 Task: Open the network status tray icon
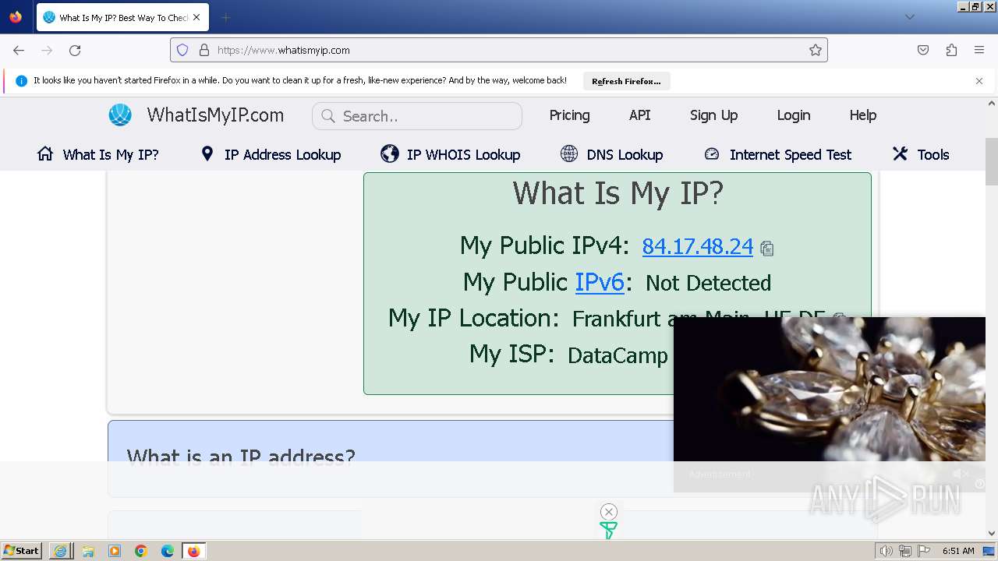pyautogui.click(x=905, y=551)
